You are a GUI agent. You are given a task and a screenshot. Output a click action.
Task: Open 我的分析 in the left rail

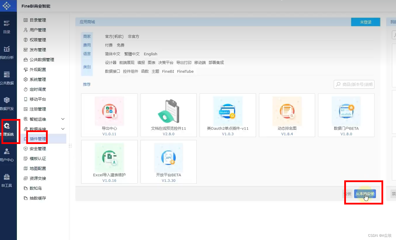click(x=7, y=52)
